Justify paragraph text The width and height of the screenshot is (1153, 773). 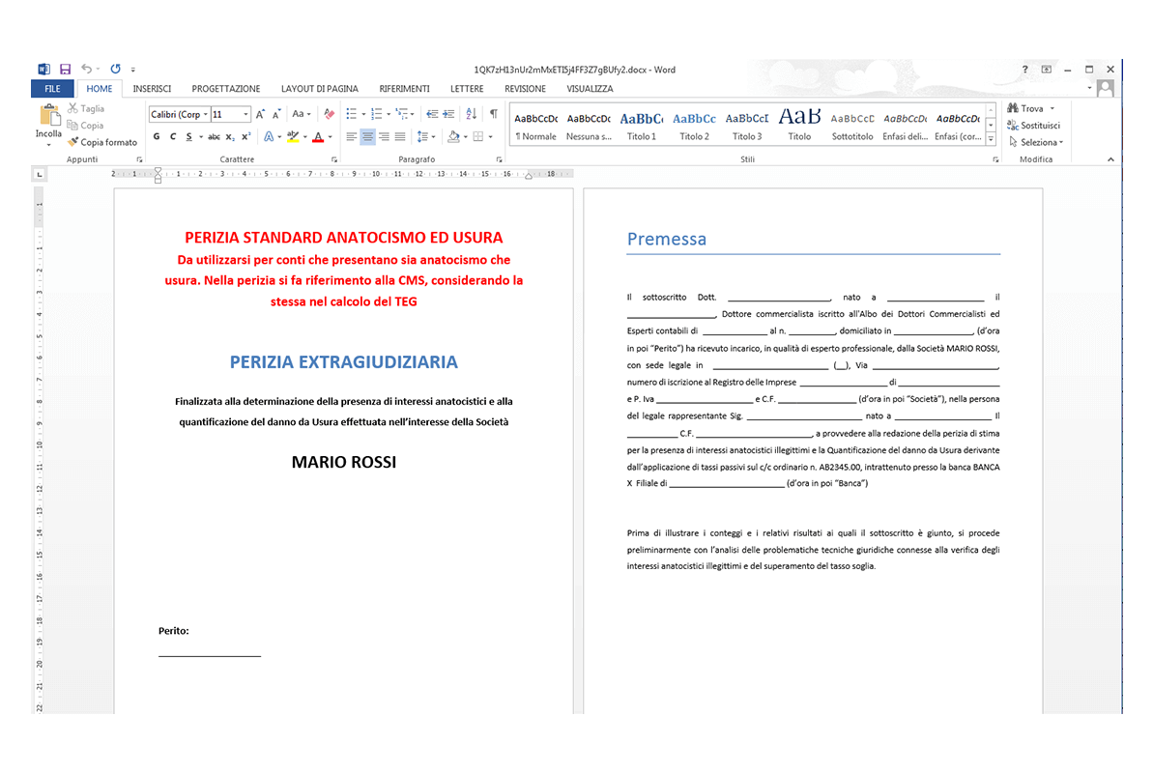pyautogui.click(x=400, y=137)
